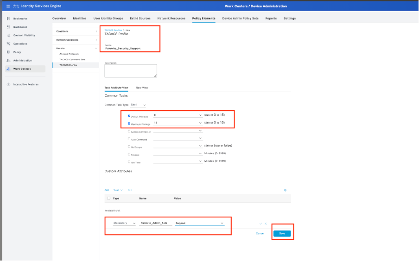Click Edit in custom attributes toolbar

(130, 190)
